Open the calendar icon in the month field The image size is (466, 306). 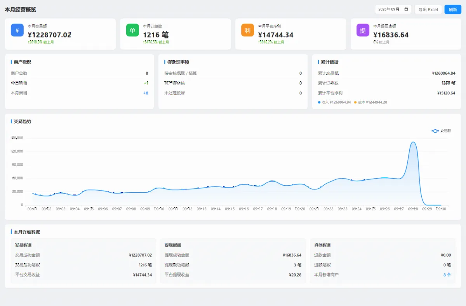pyautogui.click(x=406, y=9)
